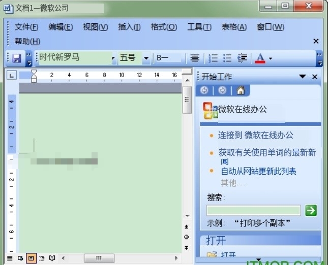Close the document with menu bar X
The image size is (330, 265).
pos(316,41)
